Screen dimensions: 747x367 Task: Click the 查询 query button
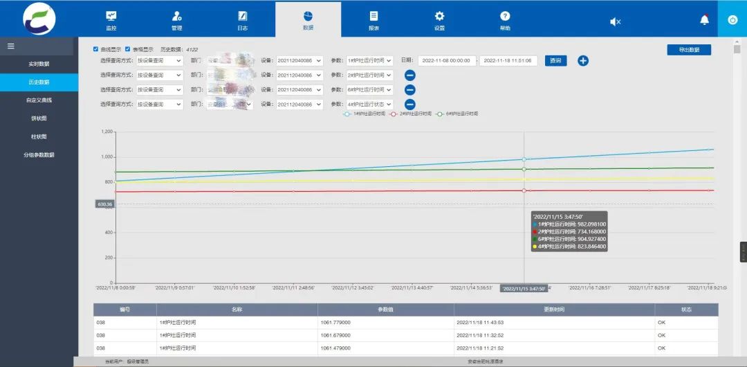555,61
